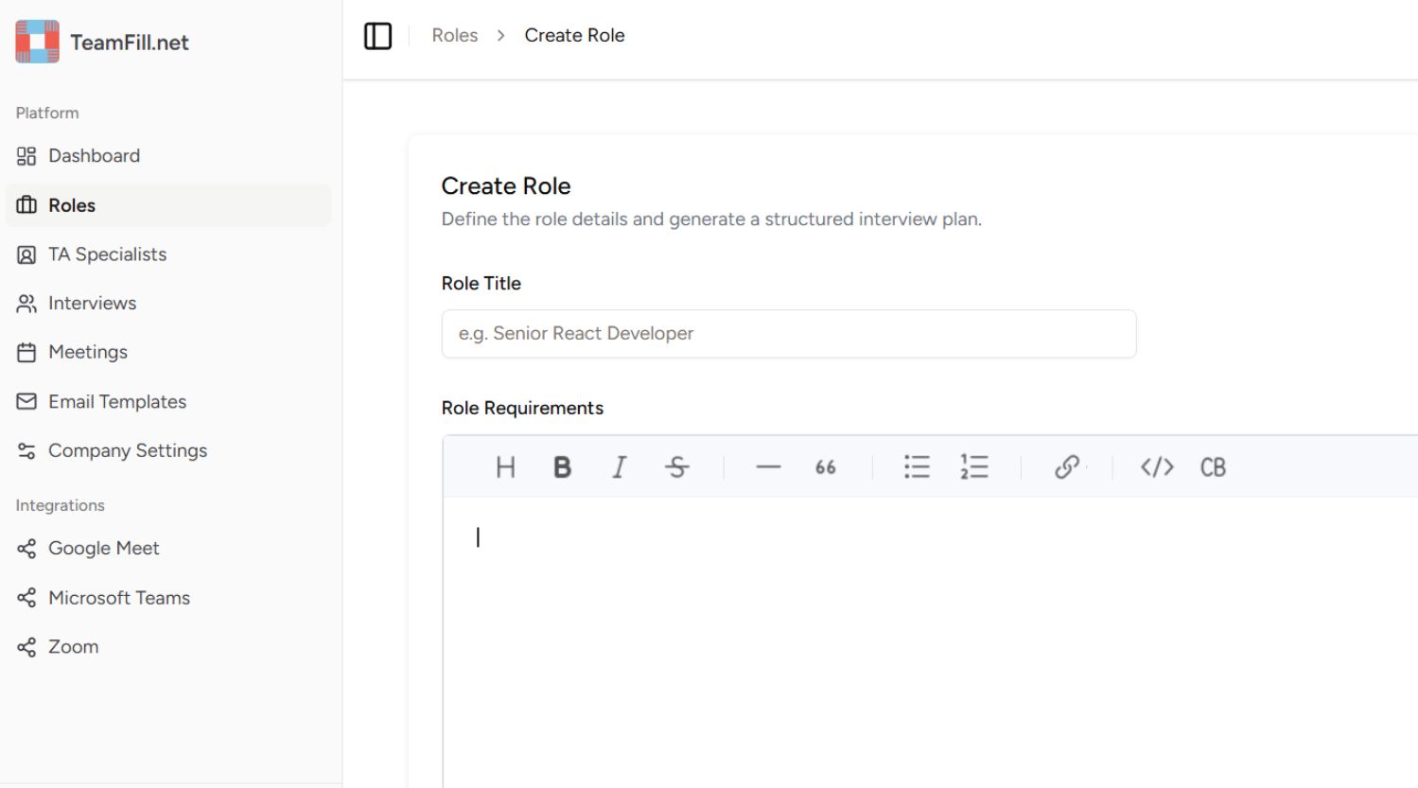Screen dimensions: 1418x788
Task: Apply Bold formatting in the editor
Action: (x=562, y=466)
